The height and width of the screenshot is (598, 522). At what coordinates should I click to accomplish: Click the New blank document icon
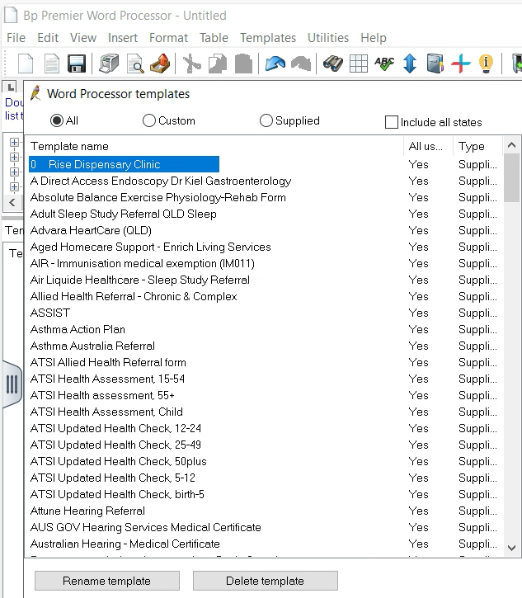point(26,64)
